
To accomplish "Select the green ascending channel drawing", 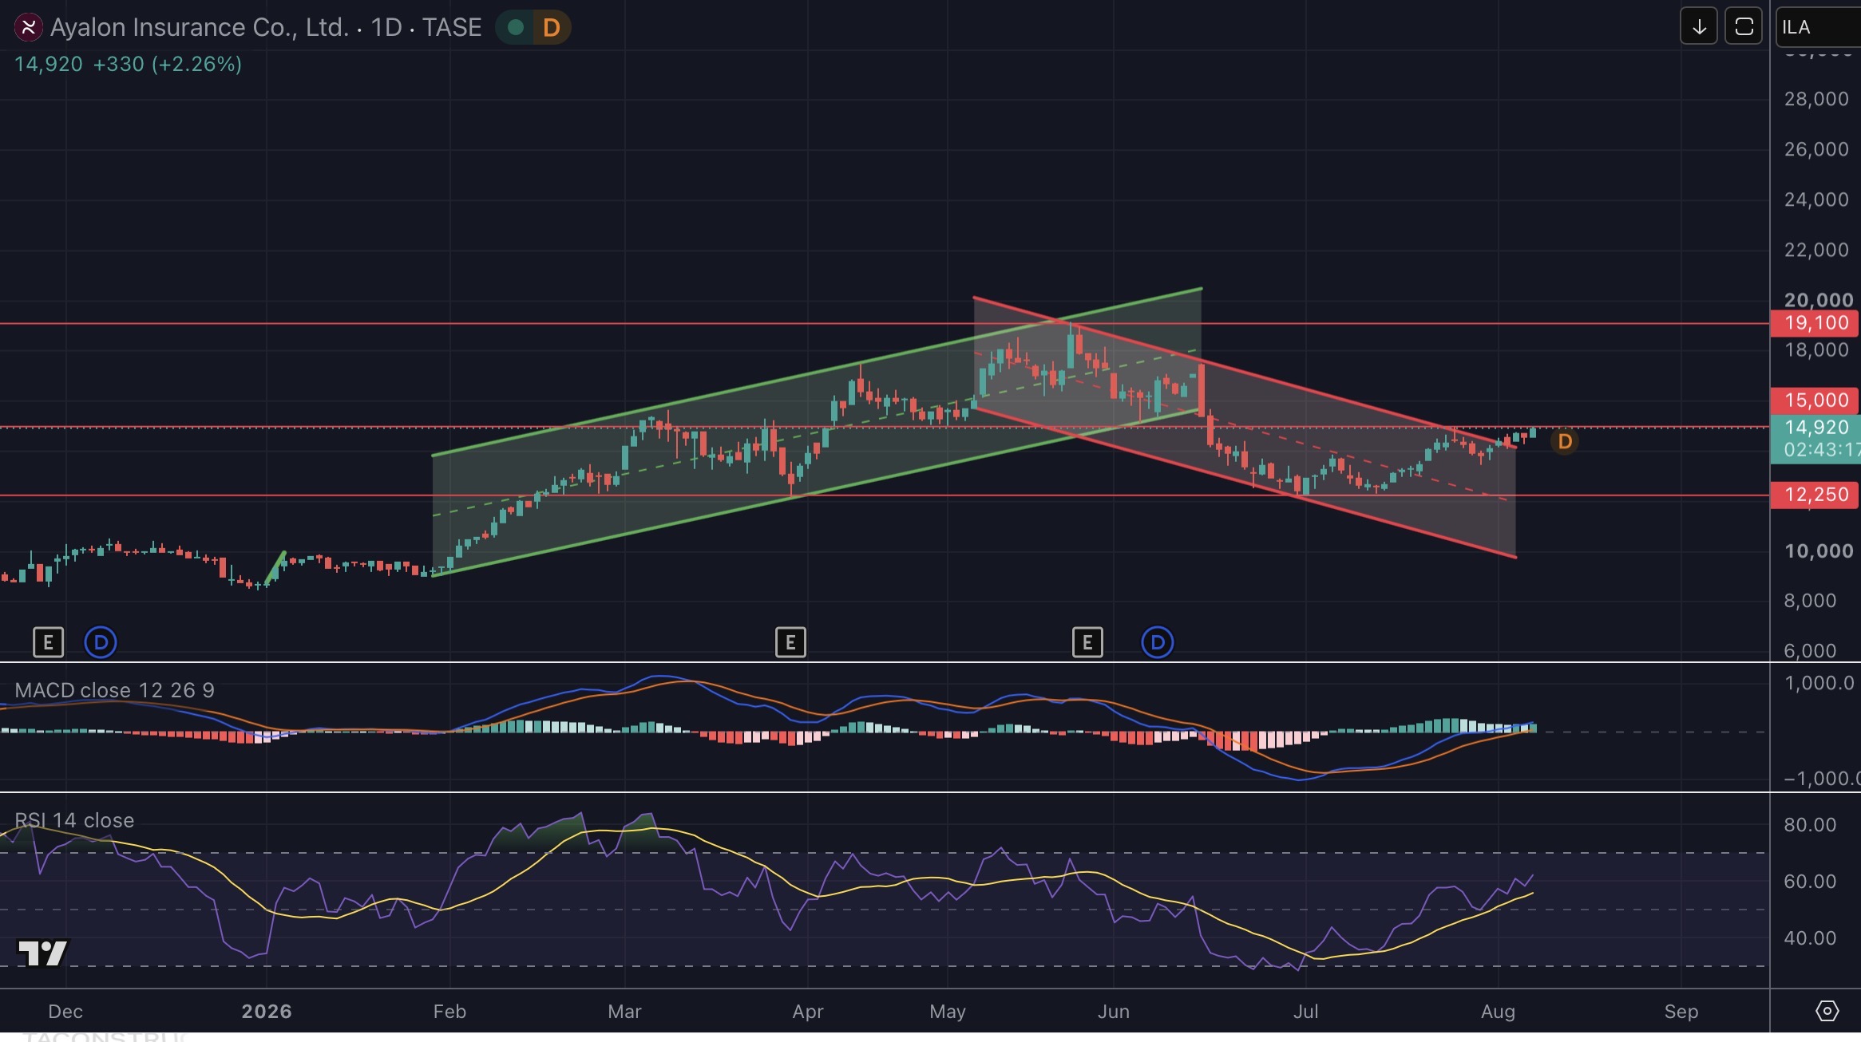I will [817, 431].
